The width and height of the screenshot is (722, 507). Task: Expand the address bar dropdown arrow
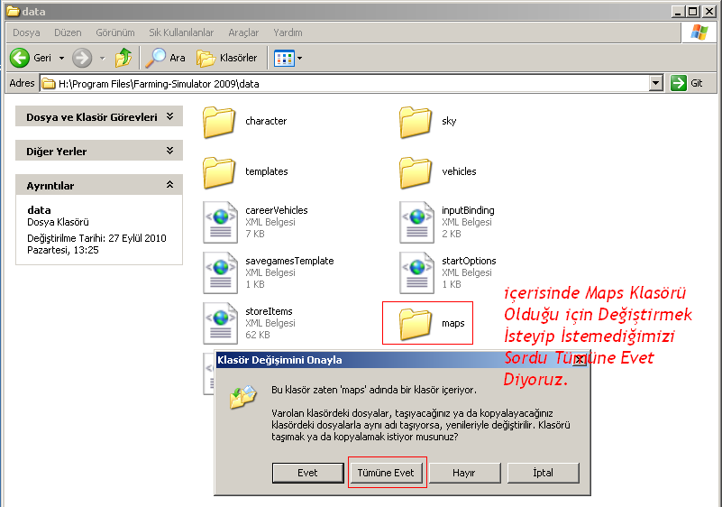point(655,83)
